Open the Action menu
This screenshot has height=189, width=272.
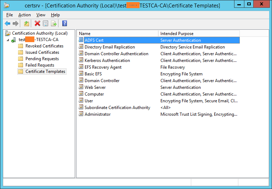point(24,15)
